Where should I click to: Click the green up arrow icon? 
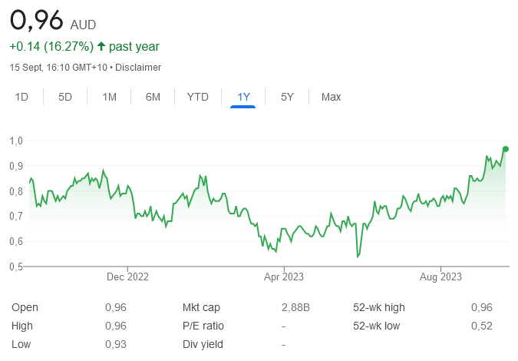point(101,46)
